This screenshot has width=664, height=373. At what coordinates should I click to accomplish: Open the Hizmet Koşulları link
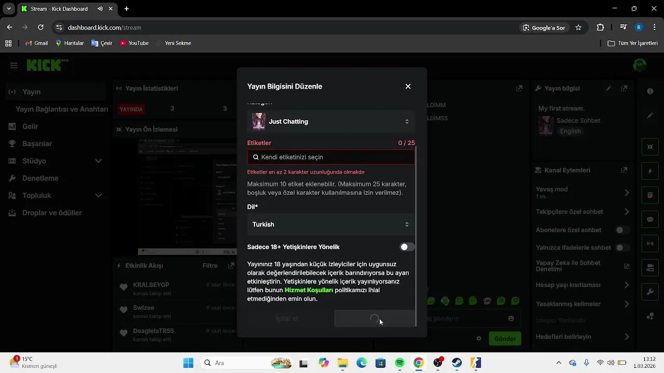pos(309,290)
